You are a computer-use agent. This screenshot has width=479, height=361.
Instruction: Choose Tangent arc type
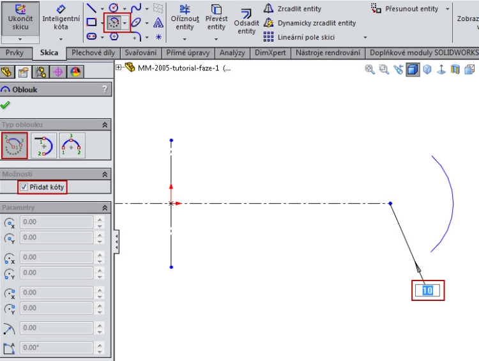point(43,146)
